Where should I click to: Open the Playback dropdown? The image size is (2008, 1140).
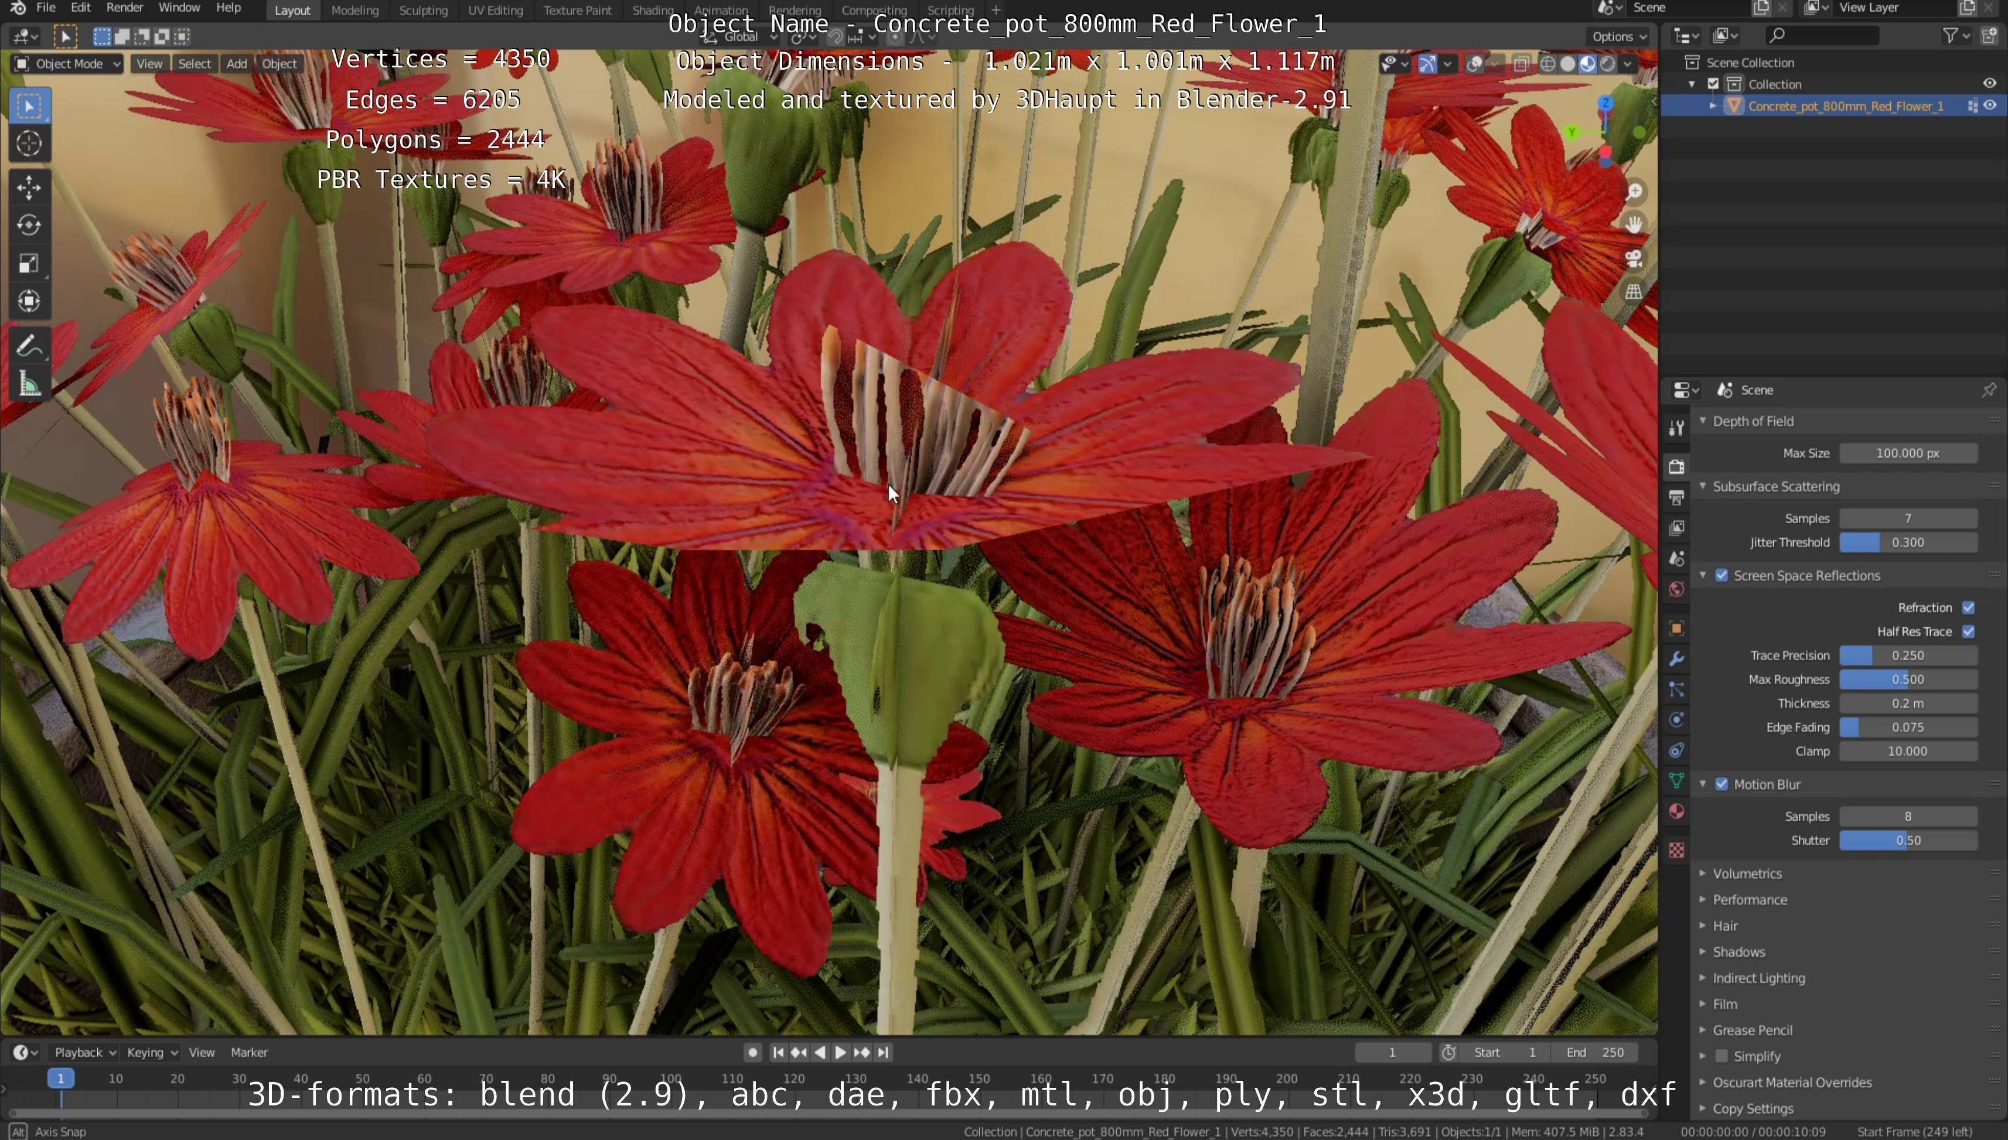tap(84, 1052)
